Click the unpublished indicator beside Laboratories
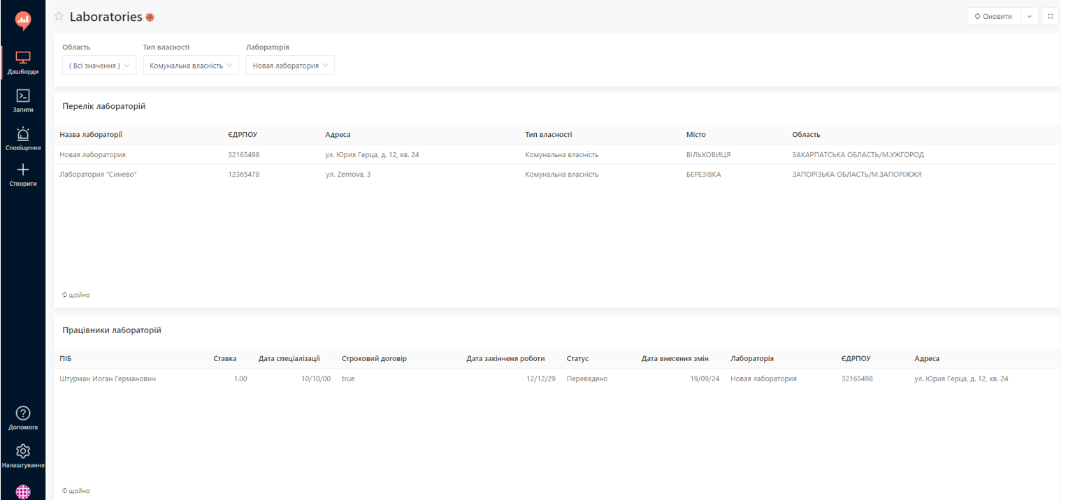This screenshot has width=1066, height=500. click(150, 17)
